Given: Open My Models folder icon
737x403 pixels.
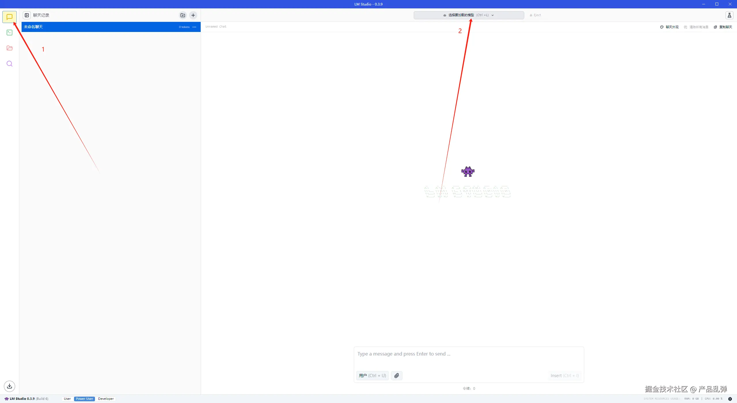Looking at the screenshot, I should point(10,48).
